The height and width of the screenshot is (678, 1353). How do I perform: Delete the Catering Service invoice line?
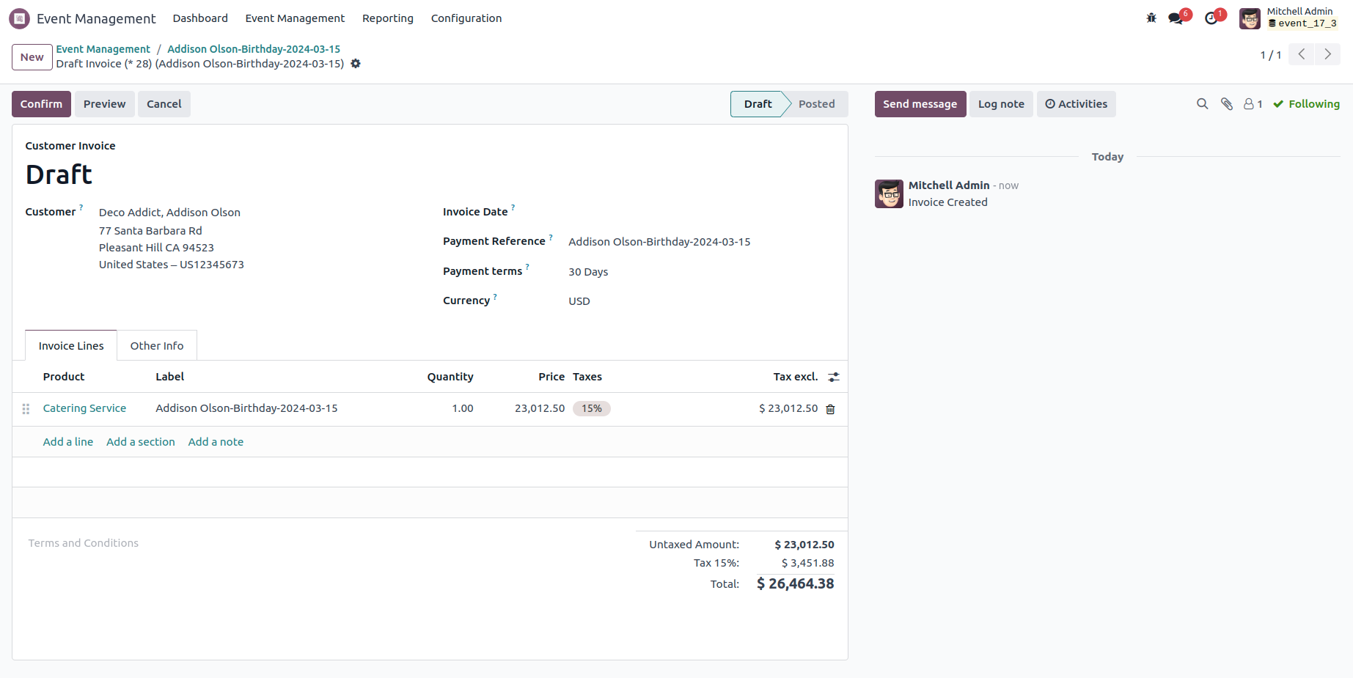[830, 409]
